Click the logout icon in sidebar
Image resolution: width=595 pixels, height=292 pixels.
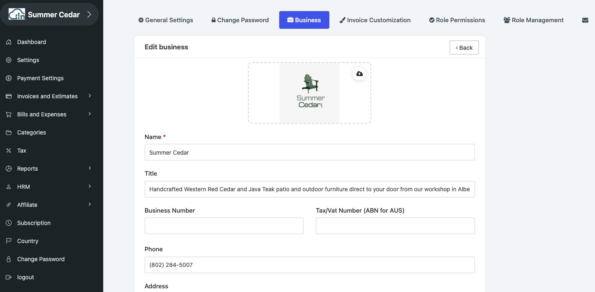9,277
